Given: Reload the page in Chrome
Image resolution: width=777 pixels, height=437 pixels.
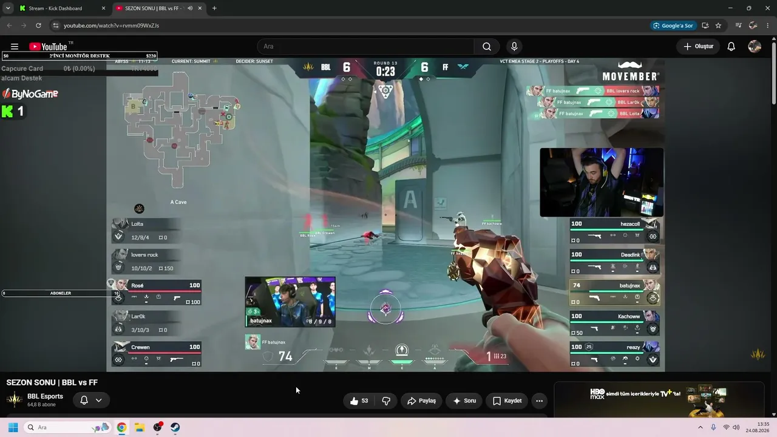Looking at the screenshot, I should (38, 25).
